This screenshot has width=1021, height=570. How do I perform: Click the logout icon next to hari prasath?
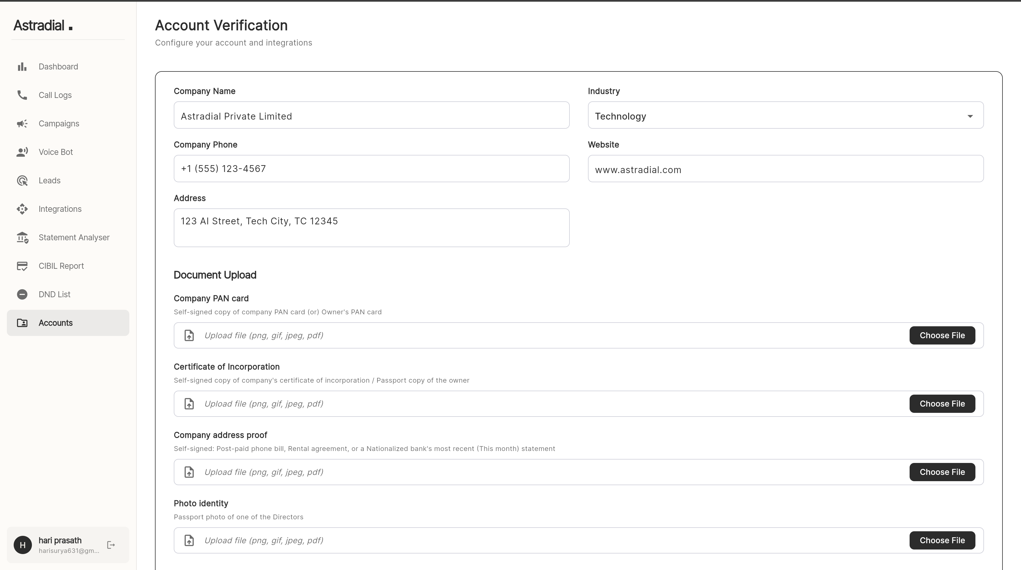click(x=111, y=545)
